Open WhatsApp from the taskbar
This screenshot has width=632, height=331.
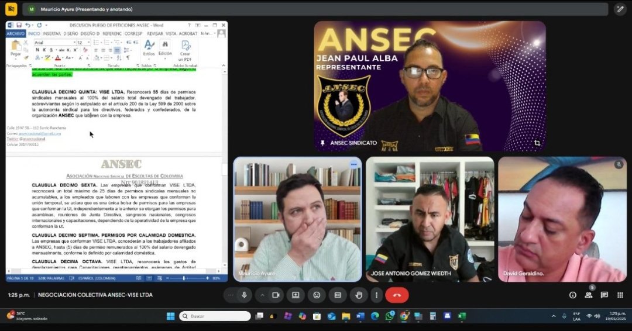389,316
